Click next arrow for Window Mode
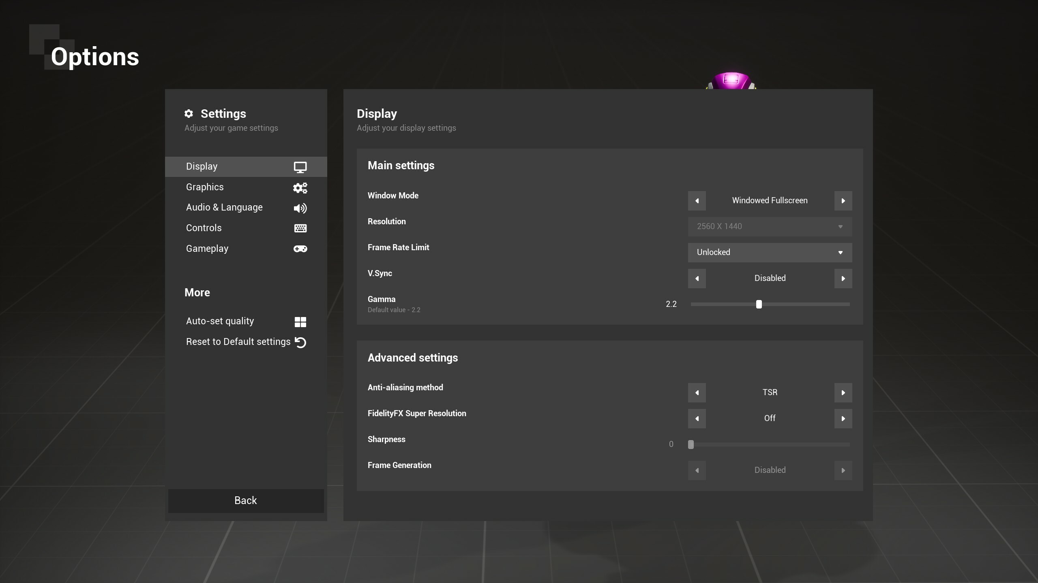Image resolution: width=1038 pixels, height=583 pixels. 843,201
